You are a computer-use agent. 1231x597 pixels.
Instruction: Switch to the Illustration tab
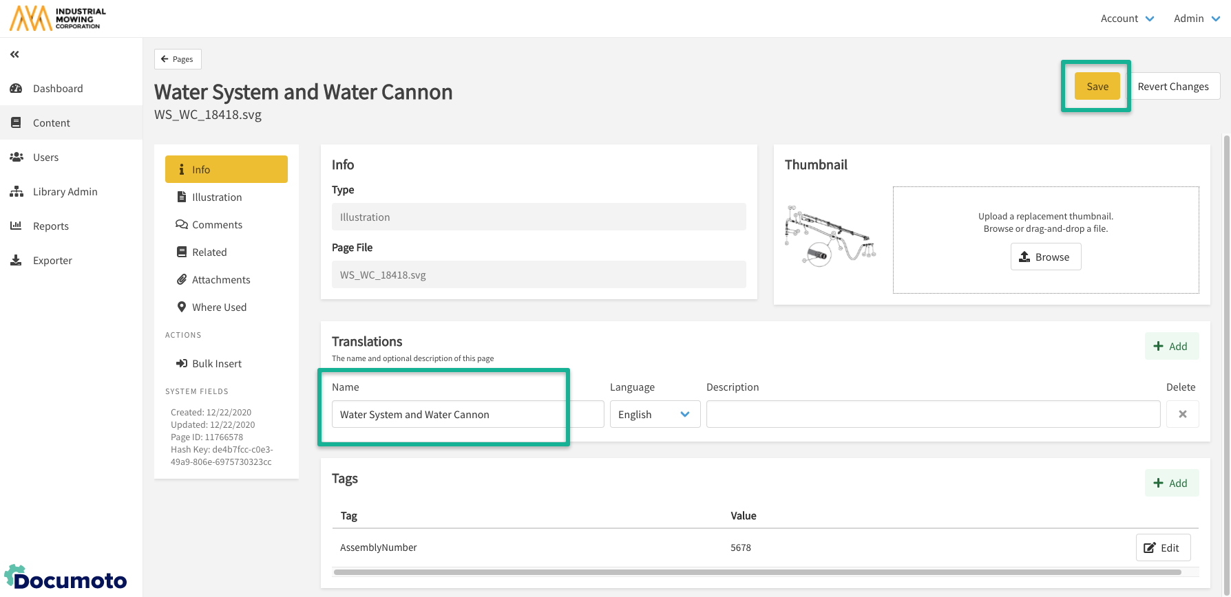click(217, 197)
